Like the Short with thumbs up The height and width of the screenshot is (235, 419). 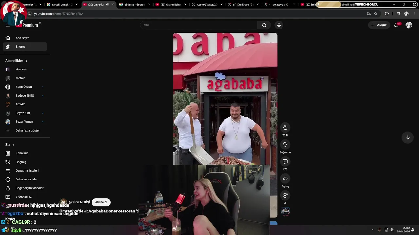coord(285,128)
